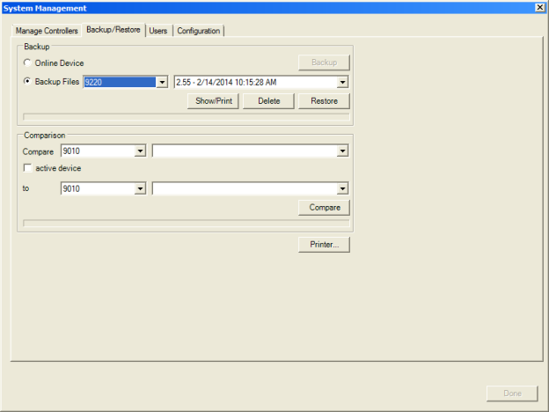
Task: Enable the active device checkbox
Action: point(28,168)
